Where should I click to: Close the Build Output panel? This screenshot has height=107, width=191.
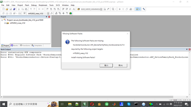point(190,49)
